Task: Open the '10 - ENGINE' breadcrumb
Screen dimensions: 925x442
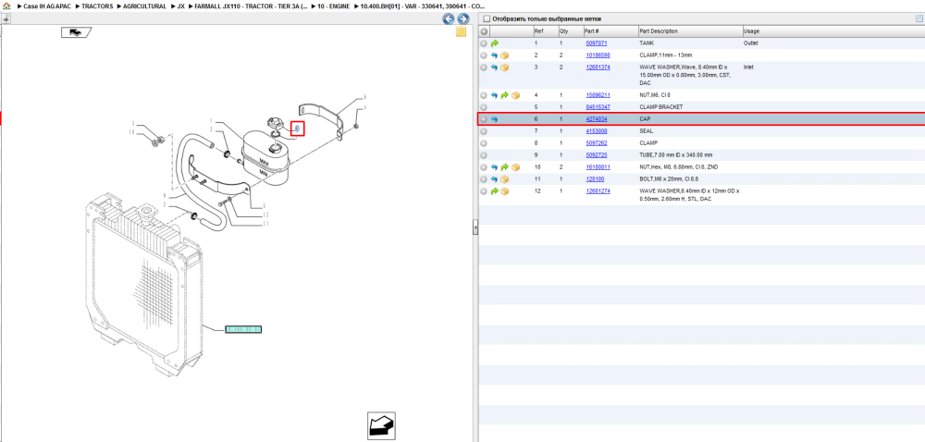Action: tap(333, 6)
